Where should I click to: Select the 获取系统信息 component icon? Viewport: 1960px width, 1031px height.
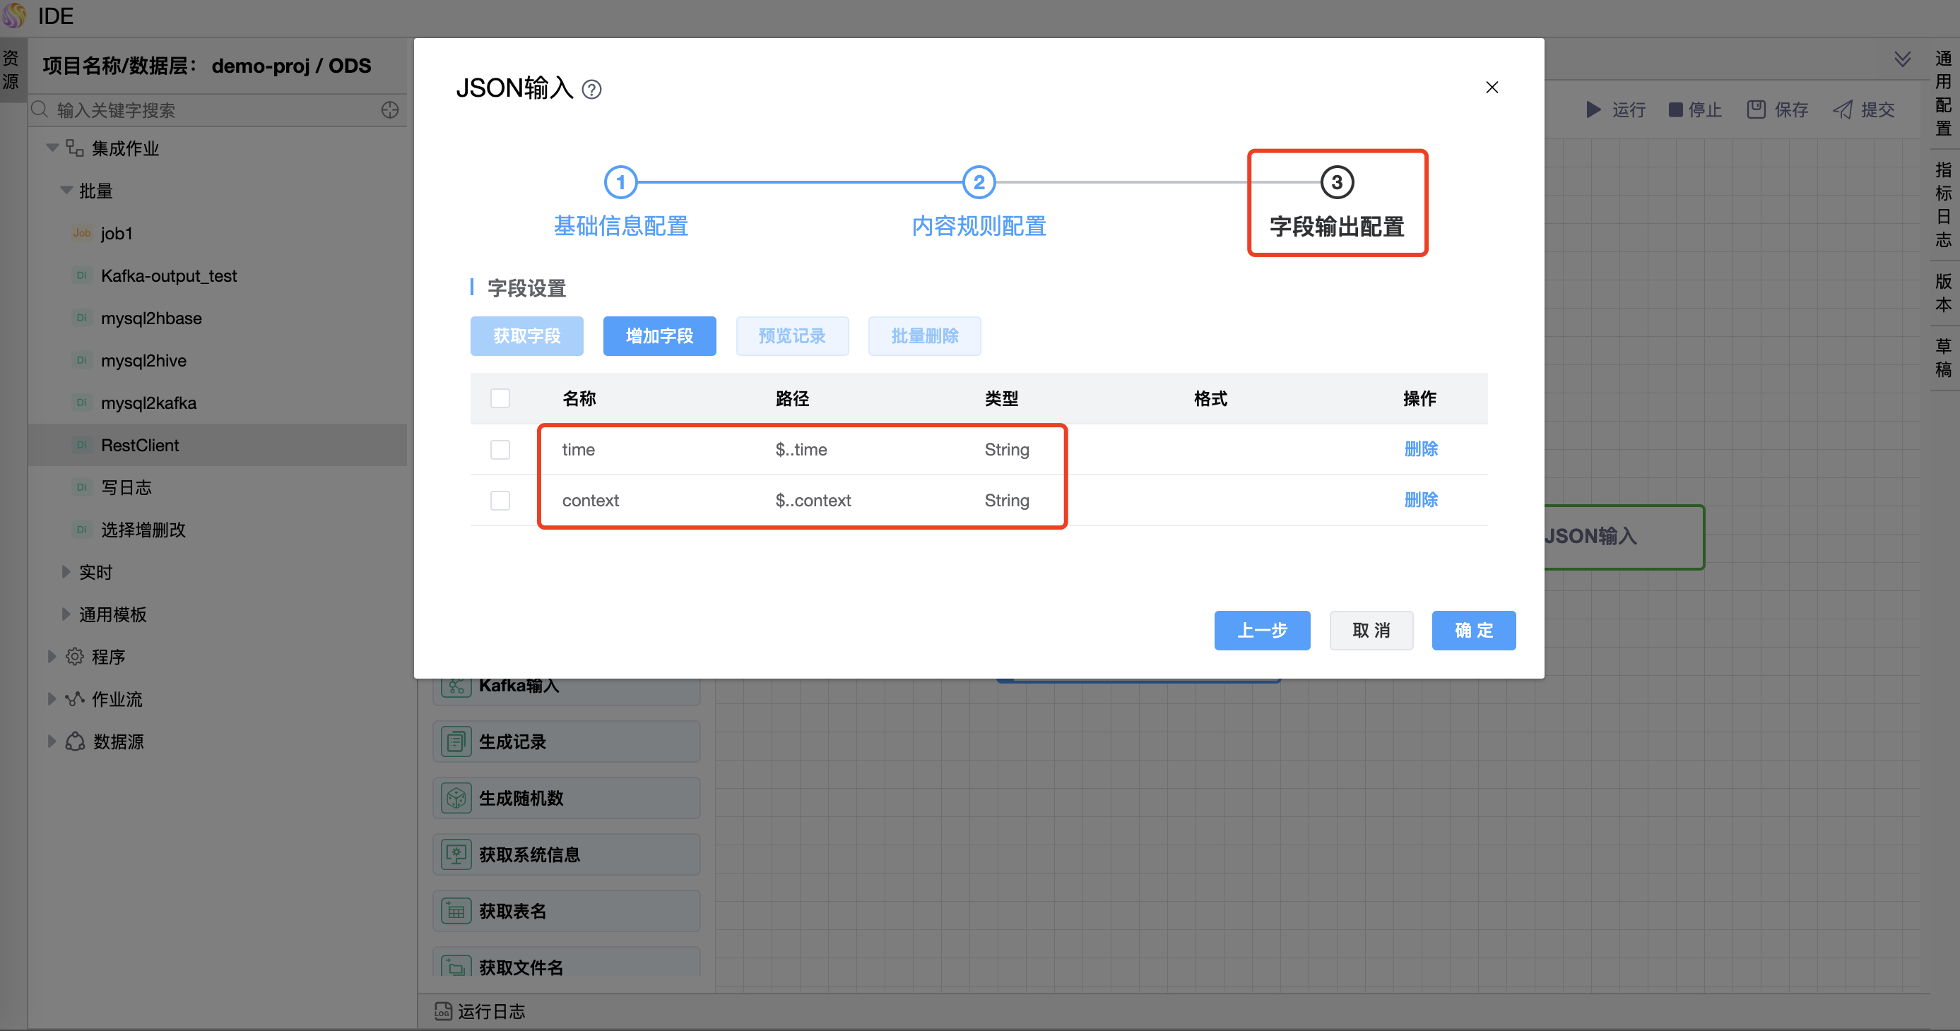456,854
